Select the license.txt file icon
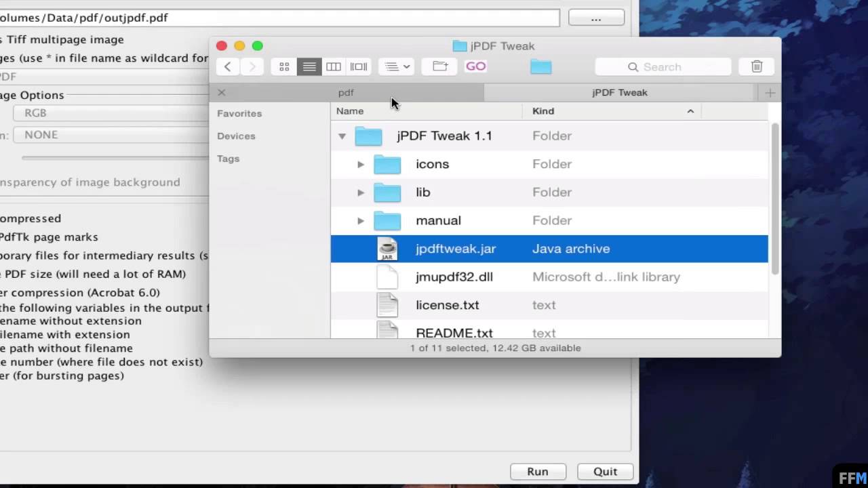 (x=387, y=305)
